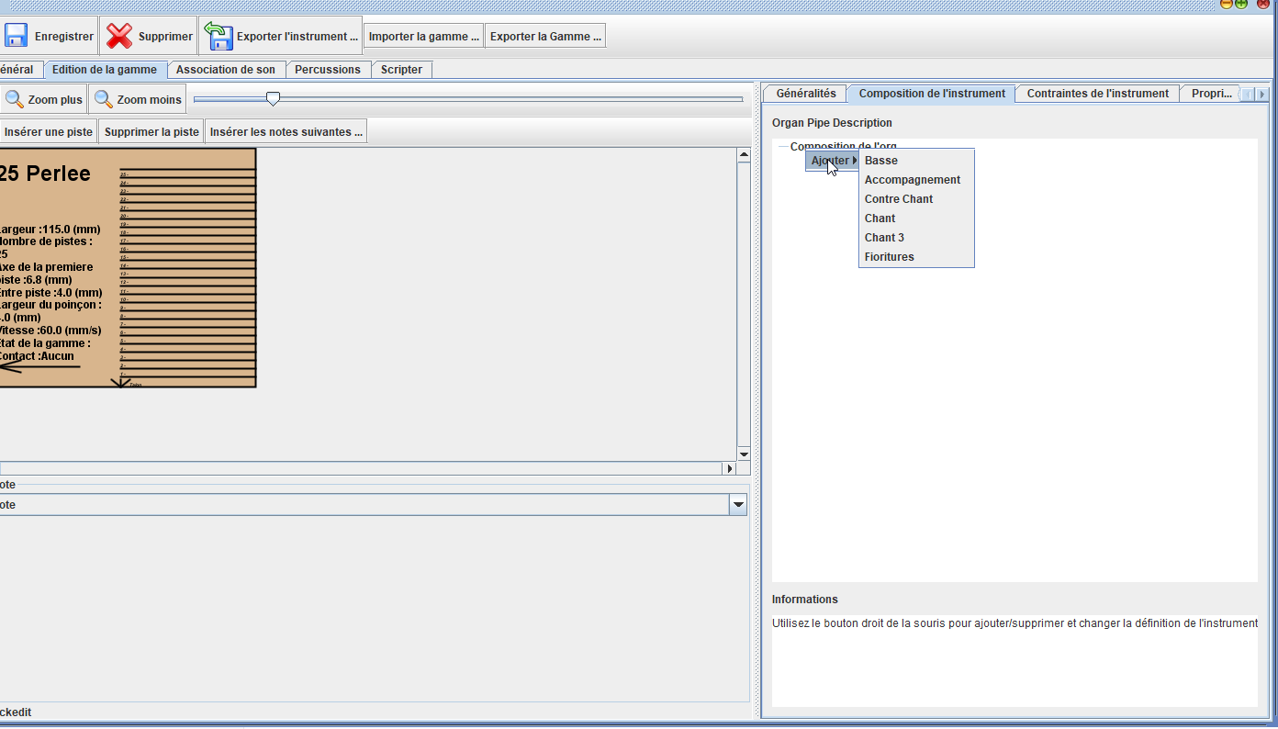Click the Zoom moins magnifier icon

coord(104,99)
